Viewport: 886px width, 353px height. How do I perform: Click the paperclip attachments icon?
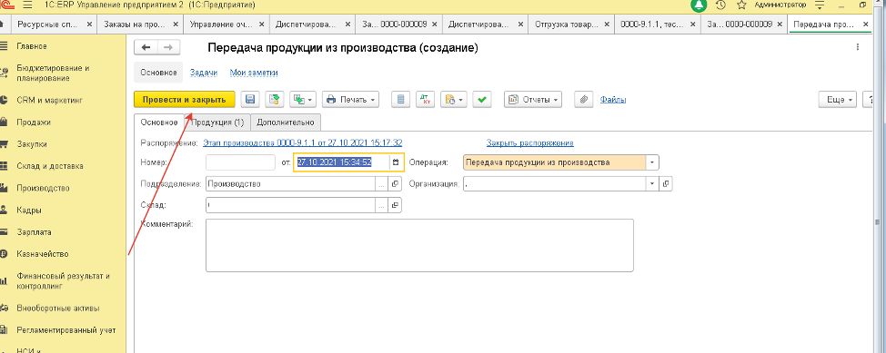pyautogui.click(x=583, y=99)
